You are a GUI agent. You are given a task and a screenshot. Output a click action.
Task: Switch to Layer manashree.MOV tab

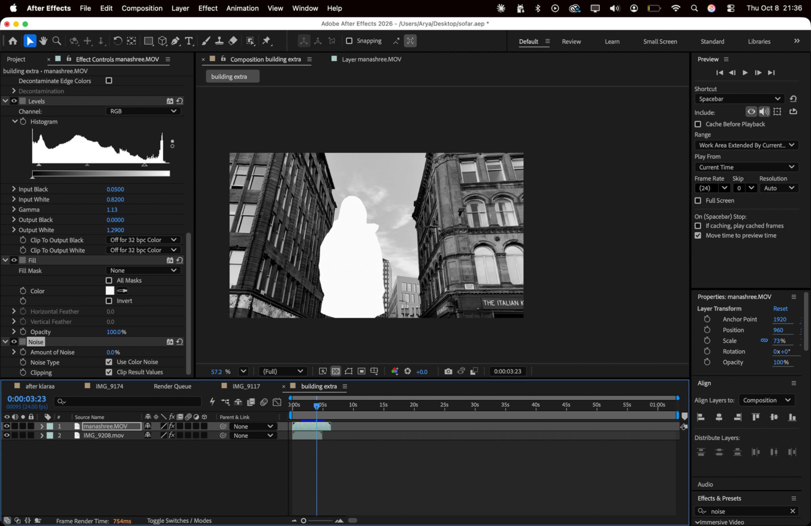371,59
